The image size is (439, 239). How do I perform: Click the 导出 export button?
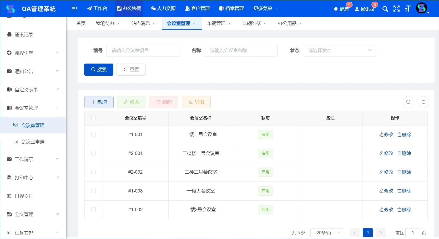pyautogui.click(x=196, y=102)
